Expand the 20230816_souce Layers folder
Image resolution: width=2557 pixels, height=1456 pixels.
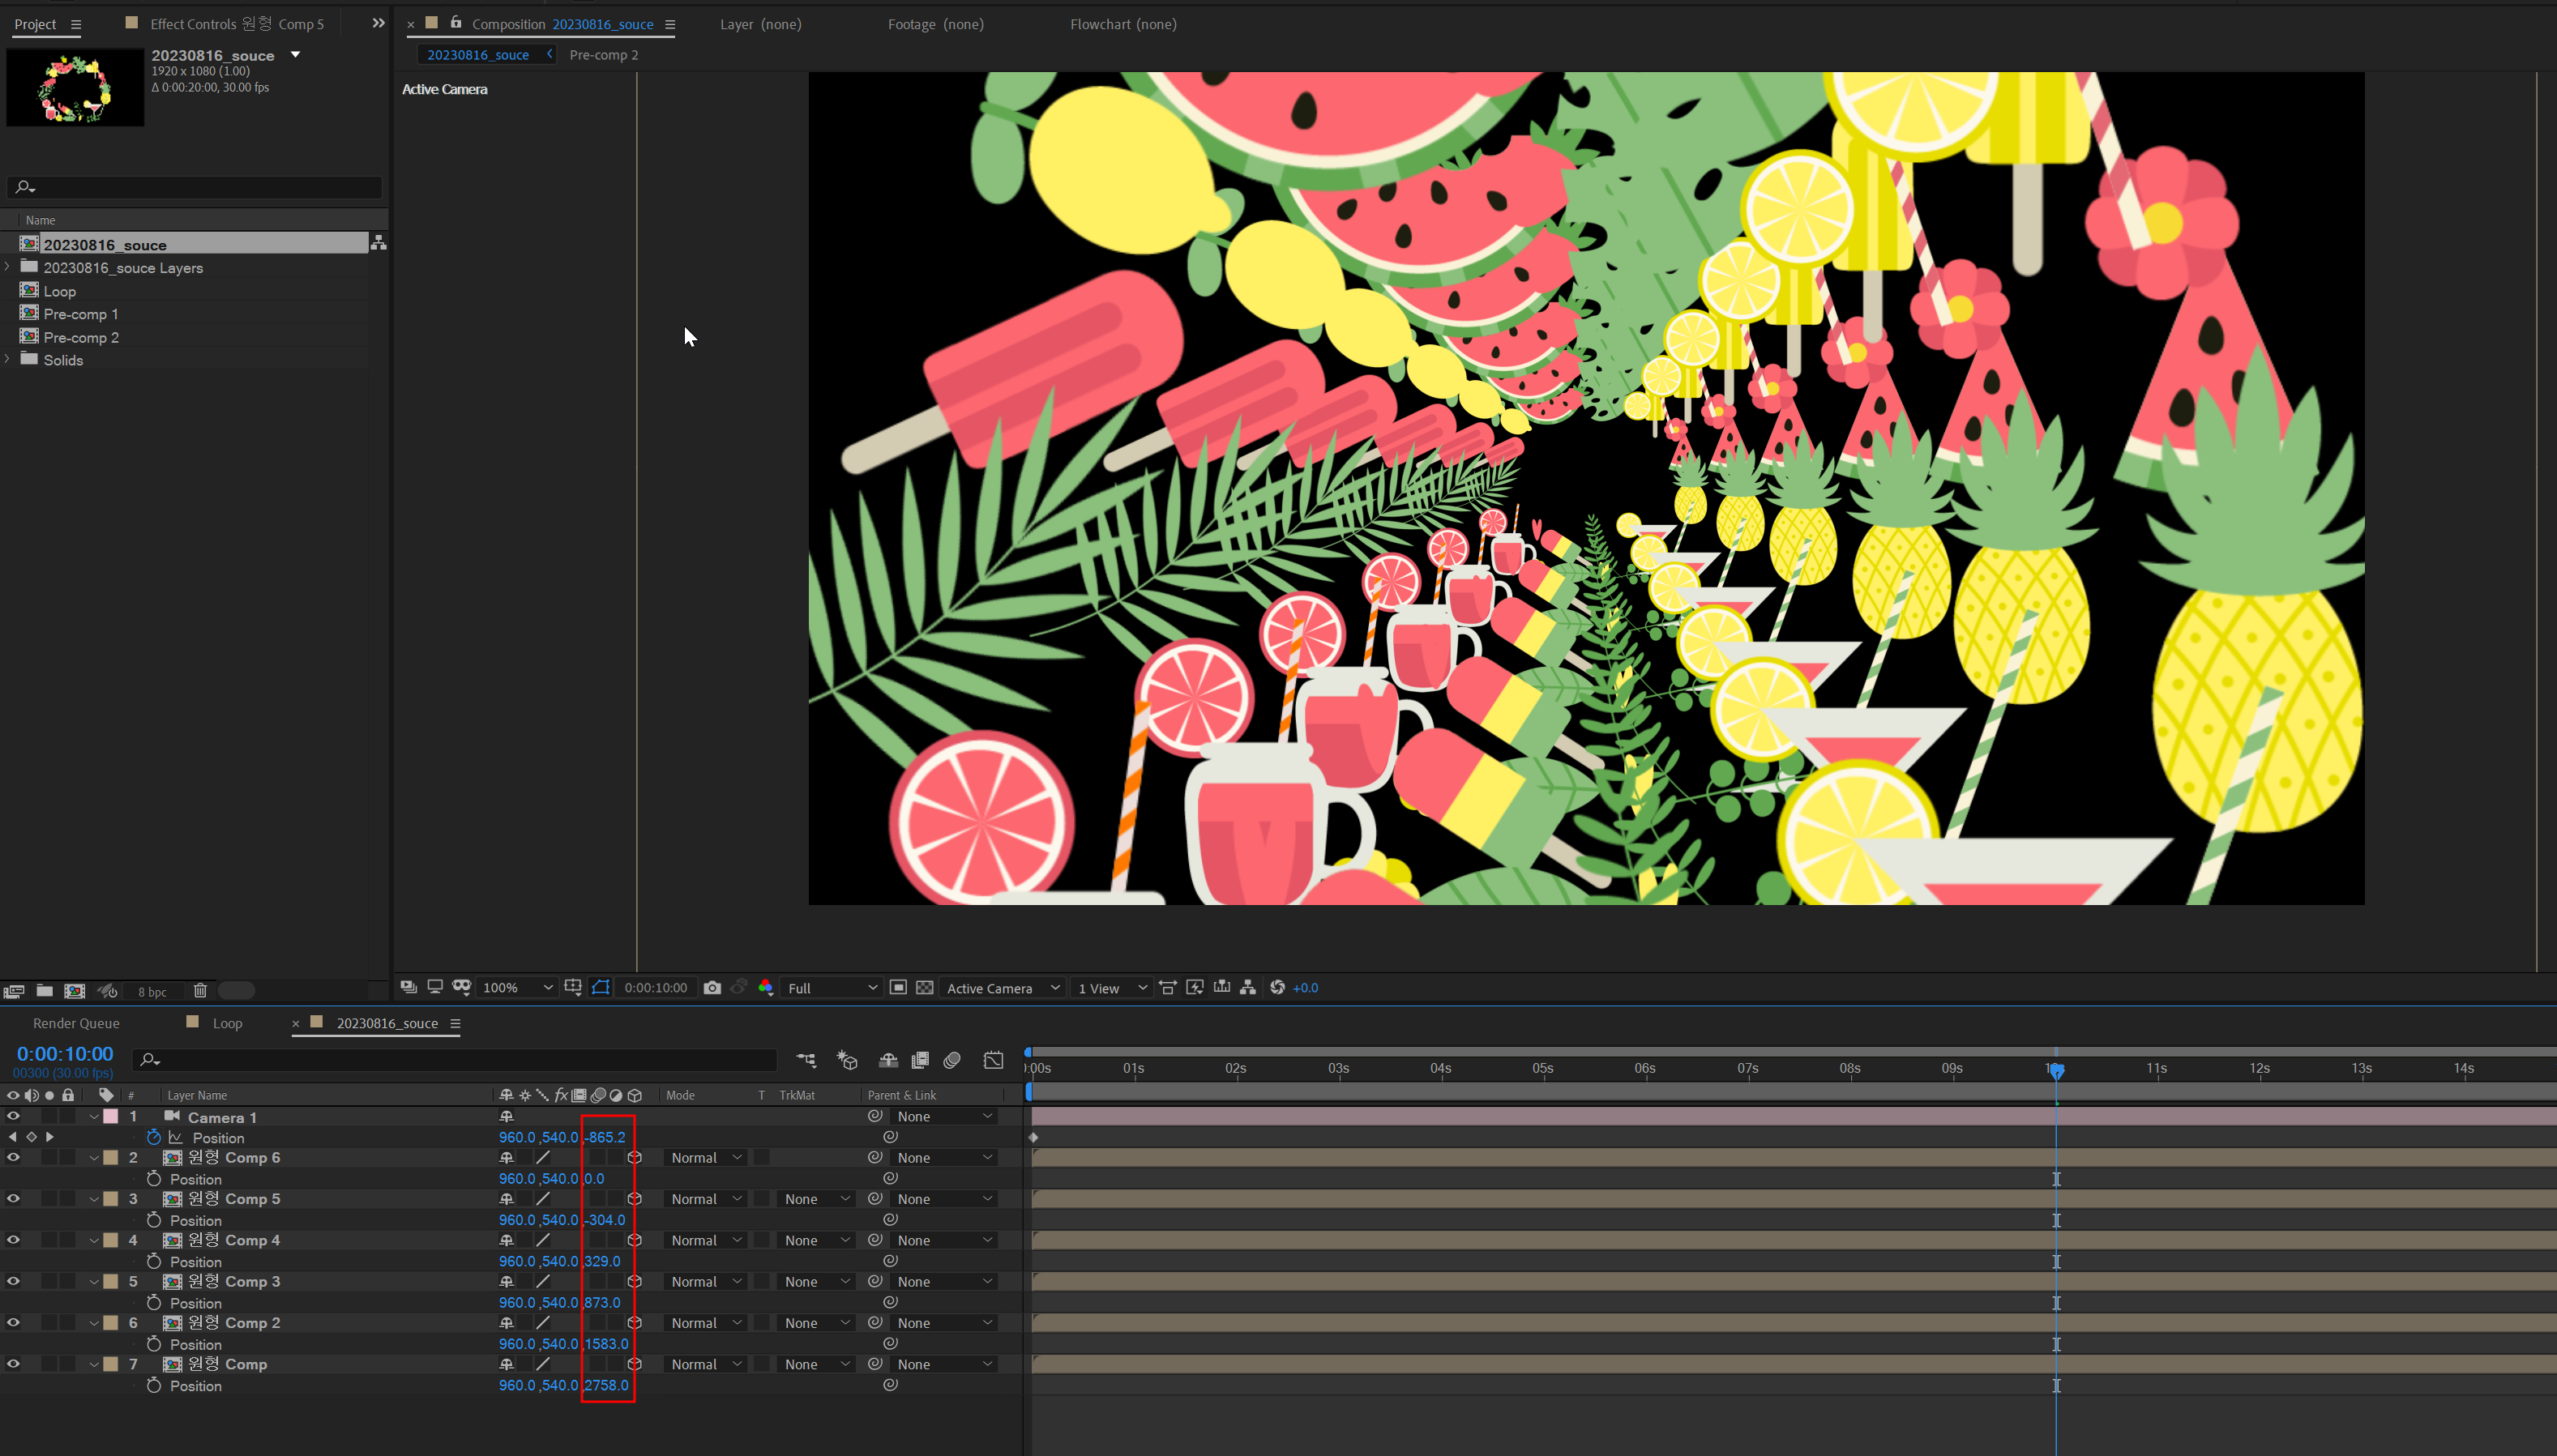pos(8,267)
